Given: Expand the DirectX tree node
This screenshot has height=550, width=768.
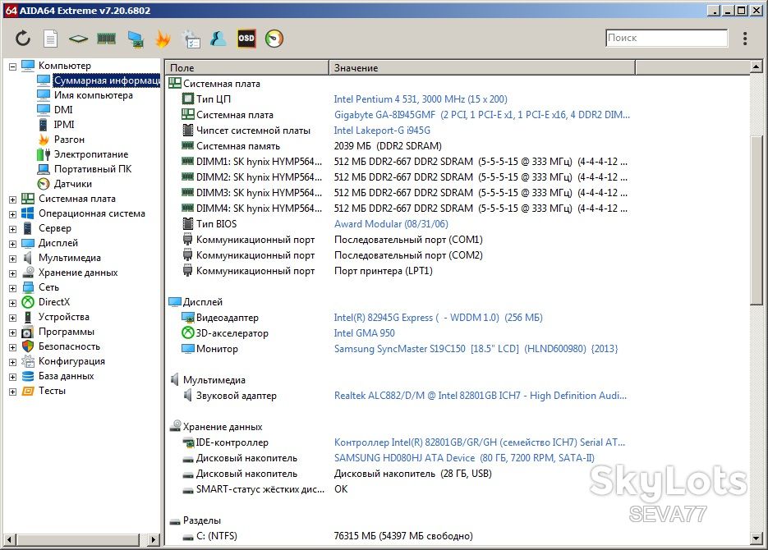Looking at the screenshot, I should pyautogui.click(x=13, y=302).
